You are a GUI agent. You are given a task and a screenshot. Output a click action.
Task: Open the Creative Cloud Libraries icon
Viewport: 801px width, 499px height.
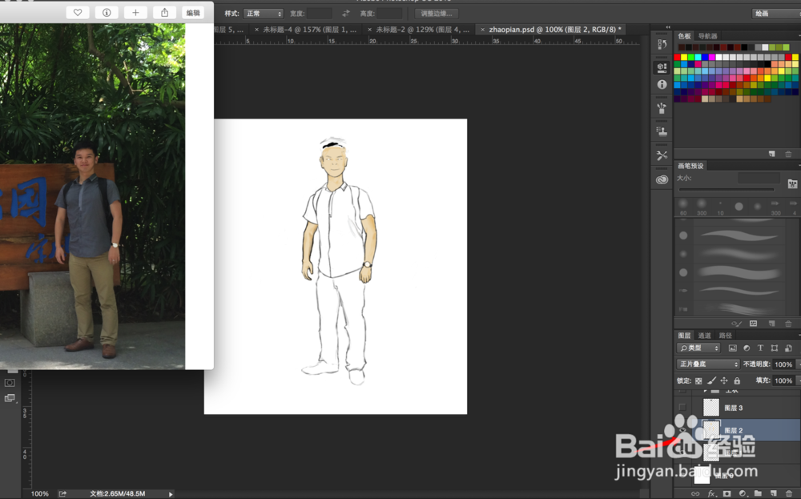662,179
